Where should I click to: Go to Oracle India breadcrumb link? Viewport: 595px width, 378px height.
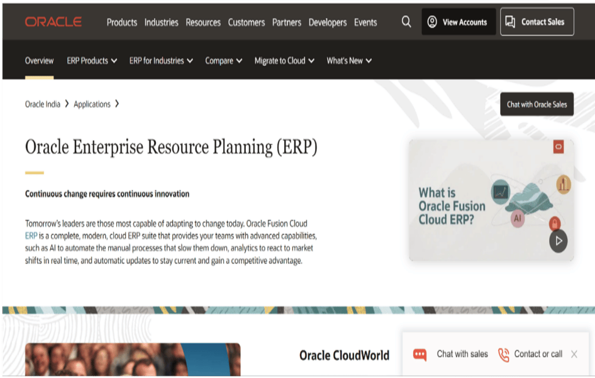tap(42, 104)
